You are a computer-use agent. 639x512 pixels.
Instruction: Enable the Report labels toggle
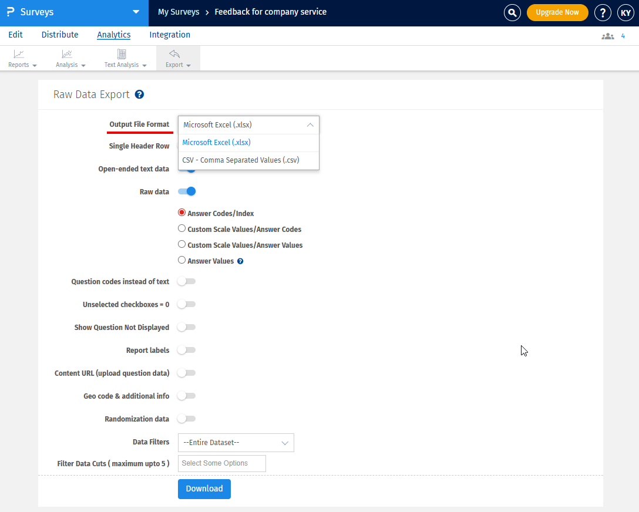186,350
